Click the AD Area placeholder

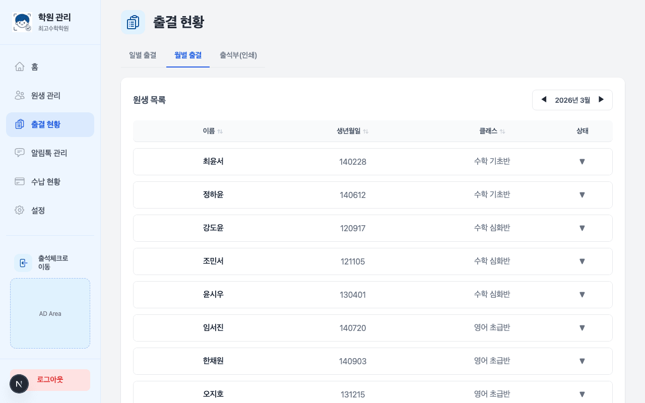tap(50, 313)
